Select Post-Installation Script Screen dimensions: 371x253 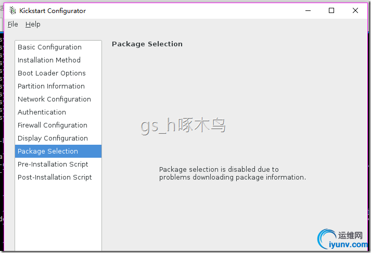pyautogui.click(x=55, y=177)
